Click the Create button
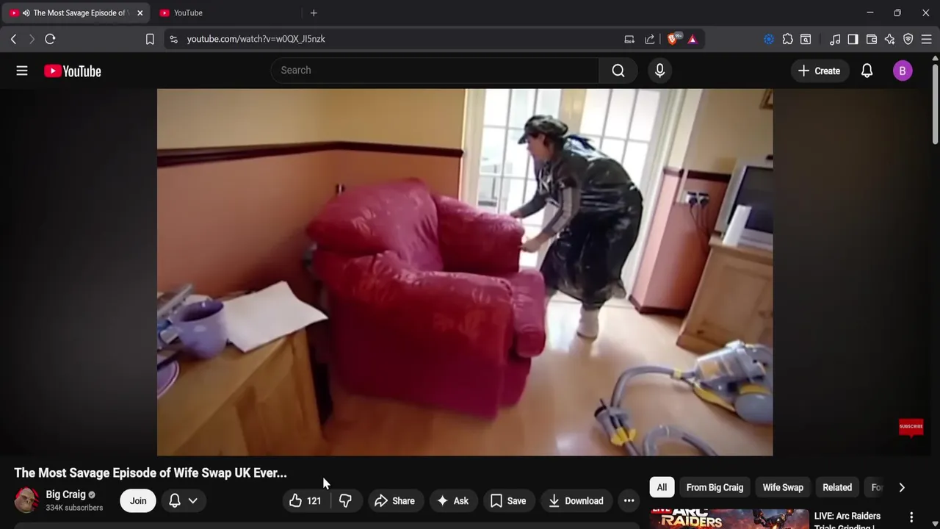 (819, 71)
